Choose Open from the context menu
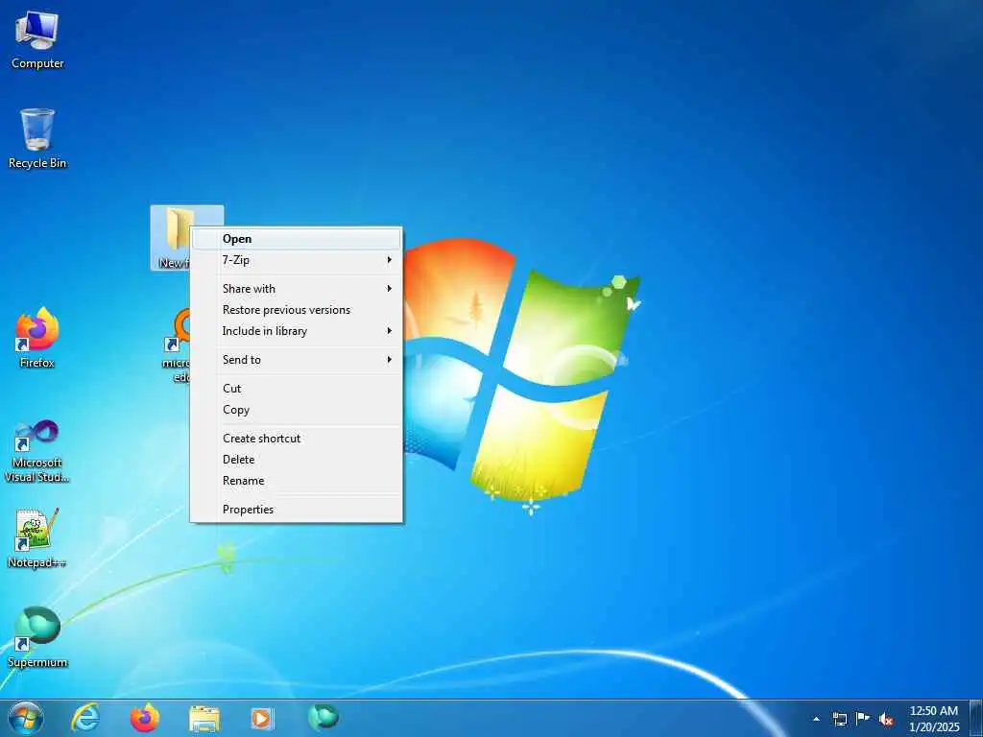This screenshot has width=983, height=737. [x=296, y=239]
